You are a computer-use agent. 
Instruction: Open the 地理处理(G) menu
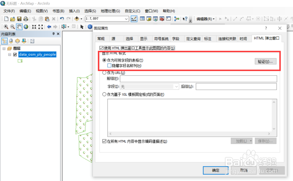point(110,11)
